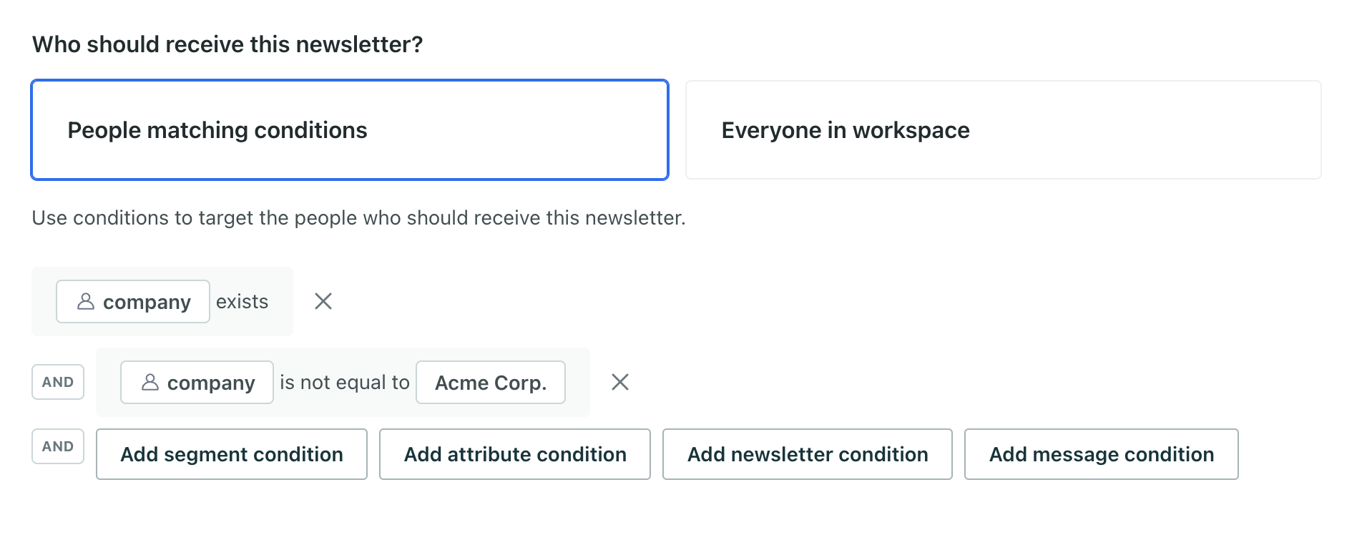
Task: Add an attribute condition
Action: click(x=515, y=454)
